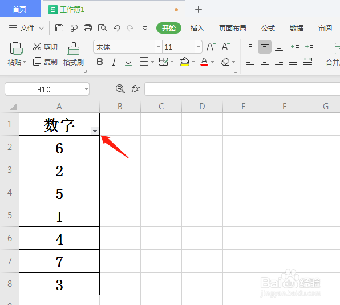
Task: Toggle Bold formatting
Action: tap(100, 62)
